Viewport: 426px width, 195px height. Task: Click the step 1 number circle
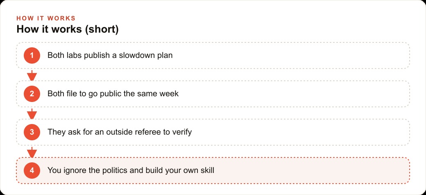[x=32, y=55]
